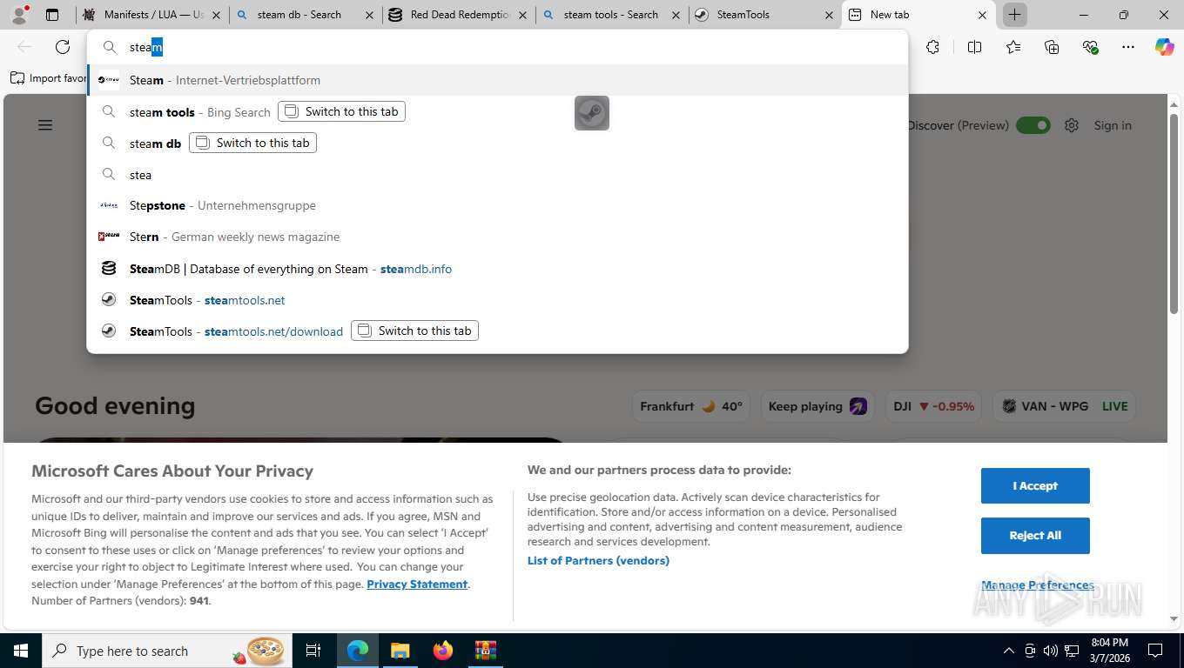The width and height of the screenshot is (1184, 668).
Task: Open Settings and more ellipsis menu
Action: 1128,47
